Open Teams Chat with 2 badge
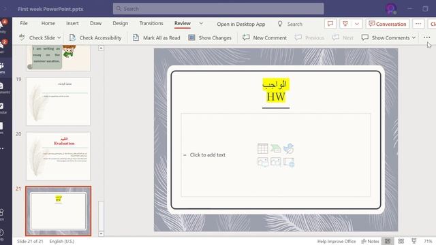436x245 pixels. [x=3, y=47]
